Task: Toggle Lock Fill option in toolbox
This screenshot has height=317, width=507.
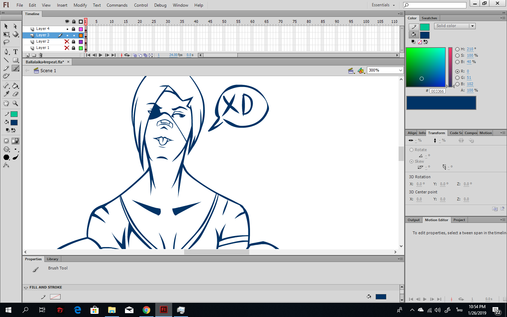Action: tap(15, 141)
